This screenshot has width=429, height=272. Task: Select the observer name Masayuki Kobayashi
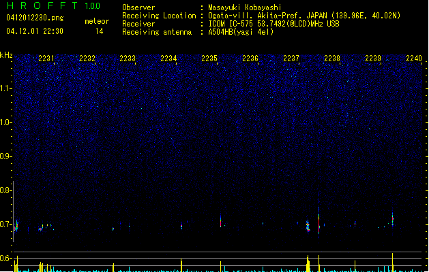pos(245,7)
